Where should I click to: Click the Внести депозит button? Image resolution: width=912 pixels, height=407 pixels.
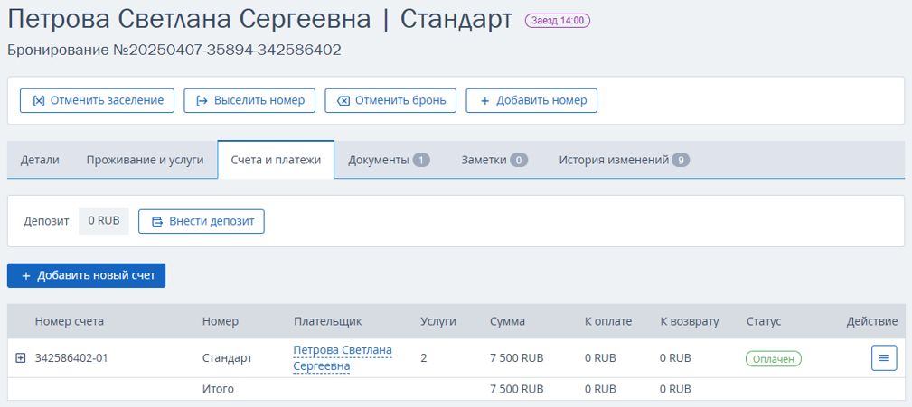click(202, 221)
